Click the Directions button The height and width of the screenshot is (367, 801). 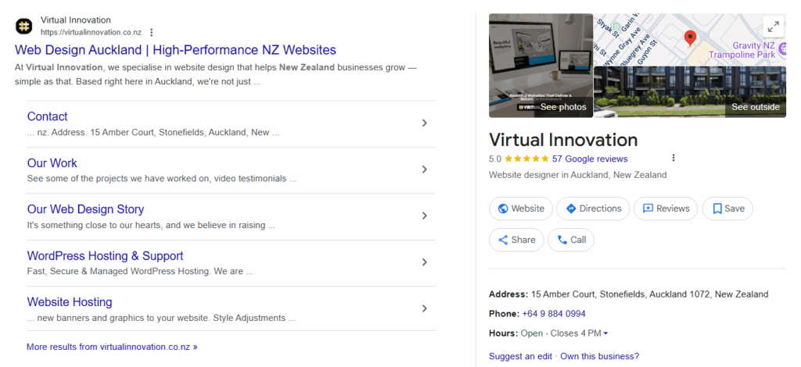tap(593, 208)
